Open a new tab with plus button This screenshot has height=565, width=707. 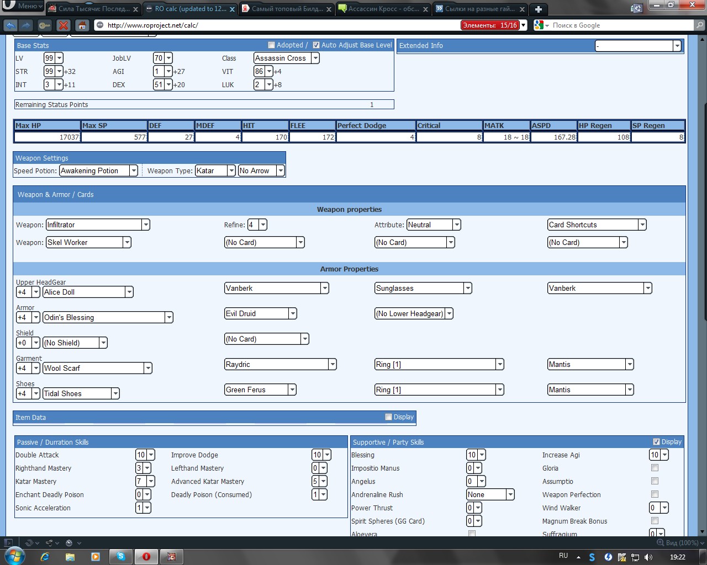pyautogui.click(x=538, y=9)
